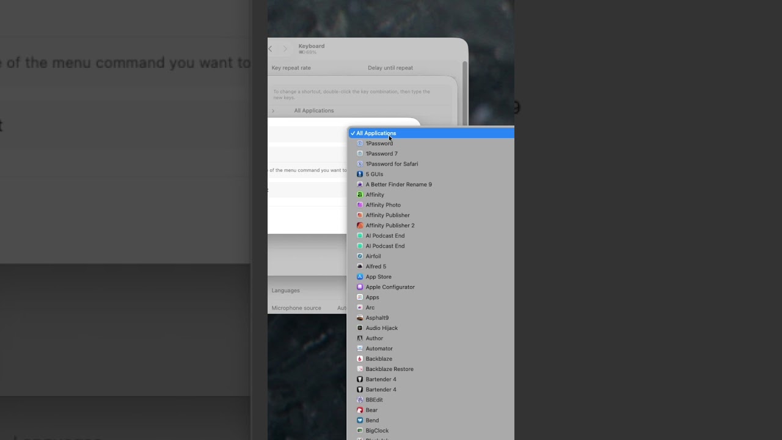Viewport: 782px width, 440px height.
Task: Select the green Affinity app icon
Action: pos(360,195)
